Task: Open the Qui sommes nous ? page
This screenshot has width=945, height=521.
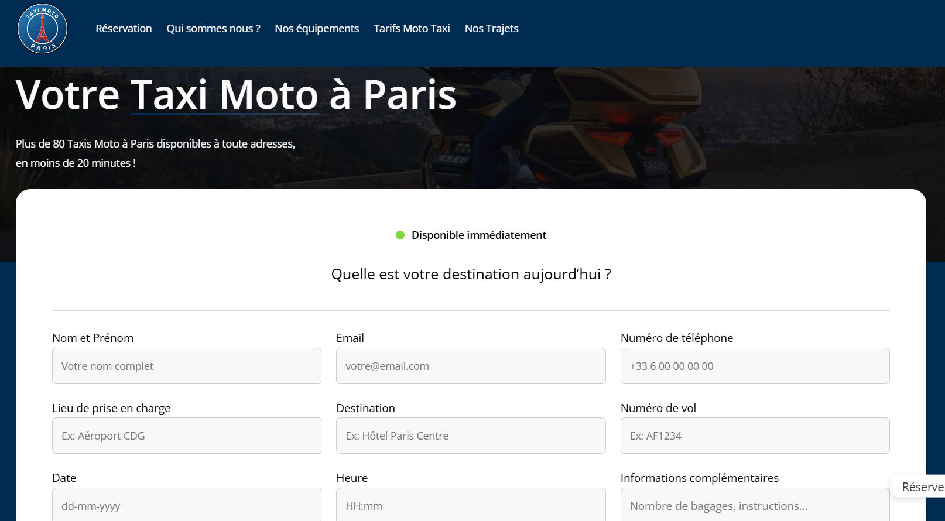Action: 213,29
